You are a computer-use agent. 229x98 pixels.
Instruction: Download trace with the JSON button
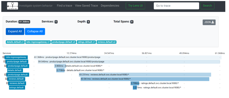[x=209, y=22]
